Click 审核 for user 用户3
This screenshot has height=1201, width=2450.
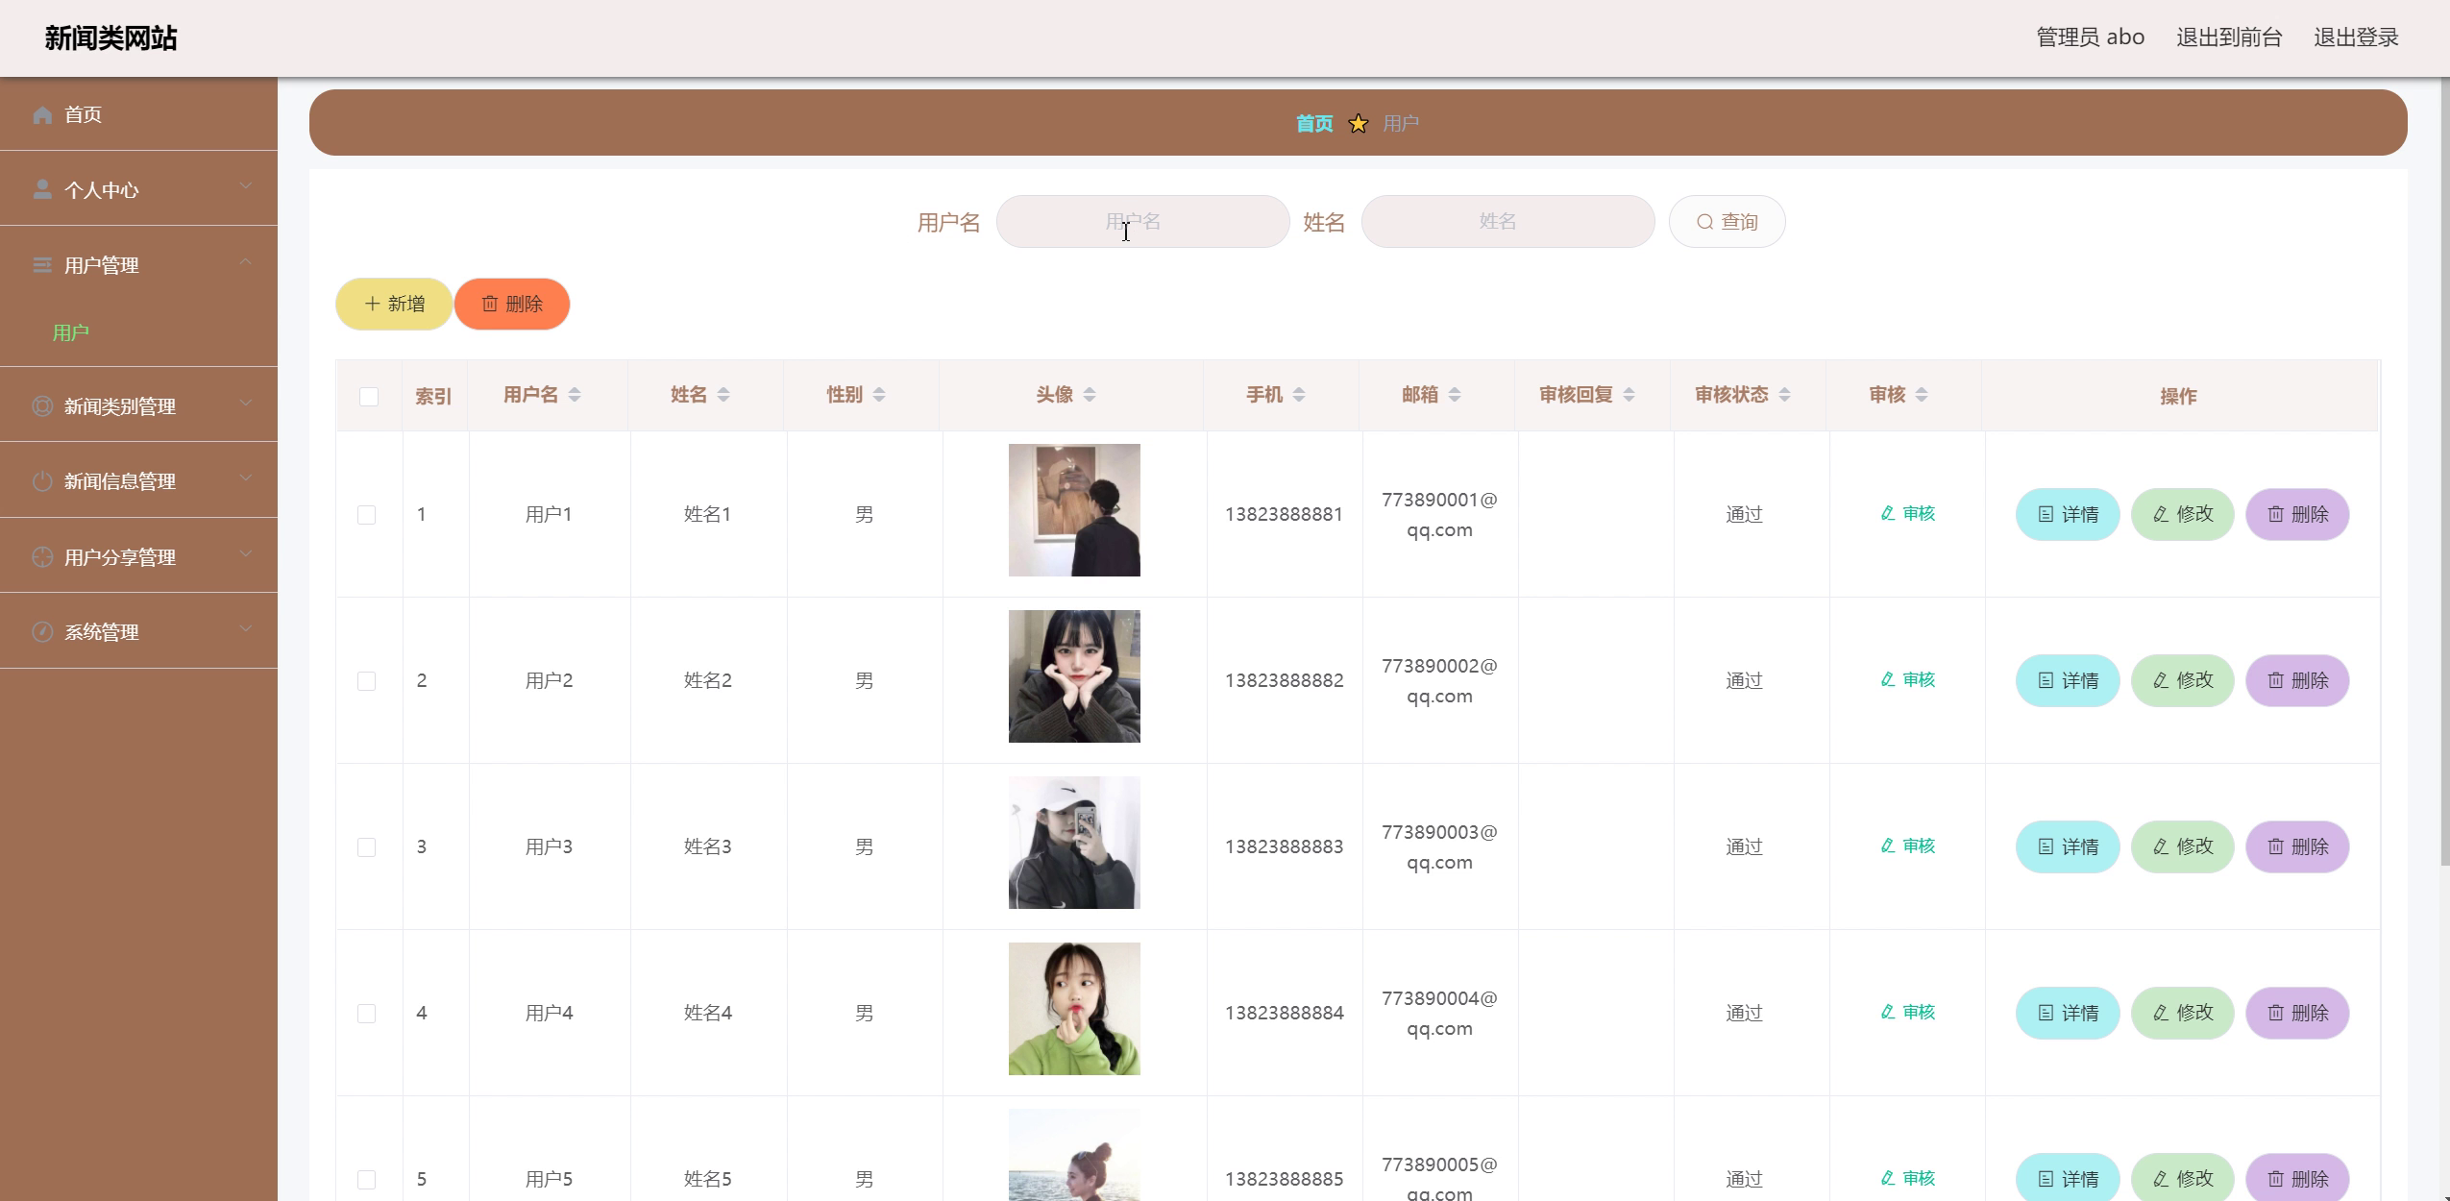tap(1908, 846)
